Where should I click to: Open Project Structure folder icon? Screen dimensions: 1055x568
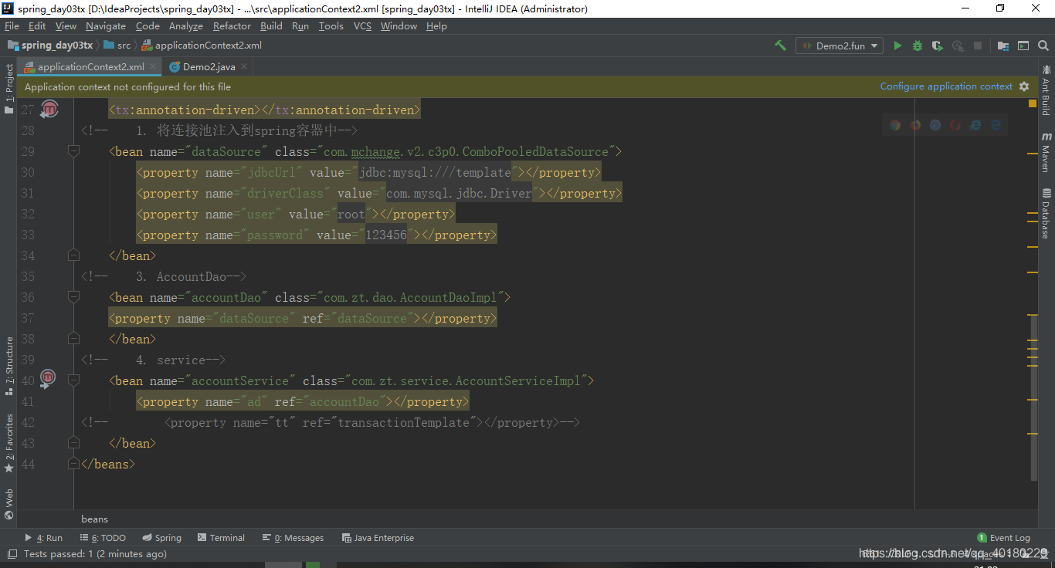click(x=1003, y=46)
